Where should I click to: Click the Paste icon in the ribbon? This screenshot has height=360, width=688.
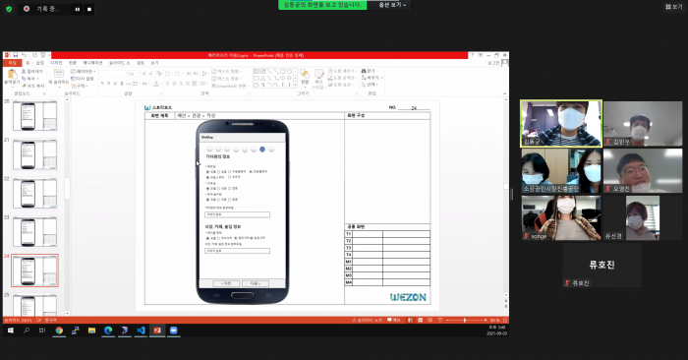point(12,77)
